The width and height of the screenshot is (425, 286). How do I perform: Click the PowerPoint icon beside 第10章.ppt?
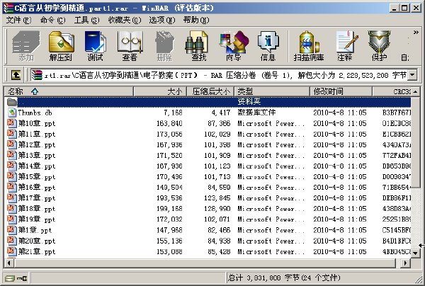(12, 123)
